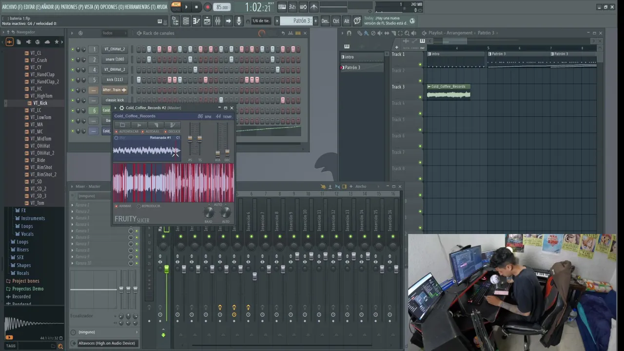Click the Alt shortcut button
The height and width of the screenshot is (351, 624).
point(347,21)
